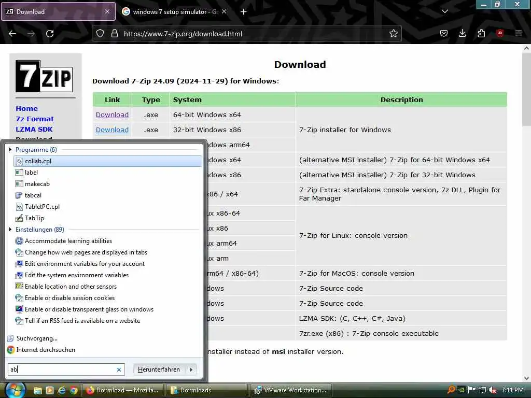Close the windows 7 setup simulator tab
The image size is (531, 398).
coord(224,11)
